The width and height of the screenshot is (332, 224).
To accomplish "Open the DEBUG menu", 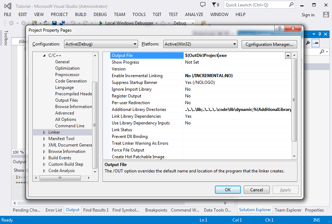I will click(100, 14).
